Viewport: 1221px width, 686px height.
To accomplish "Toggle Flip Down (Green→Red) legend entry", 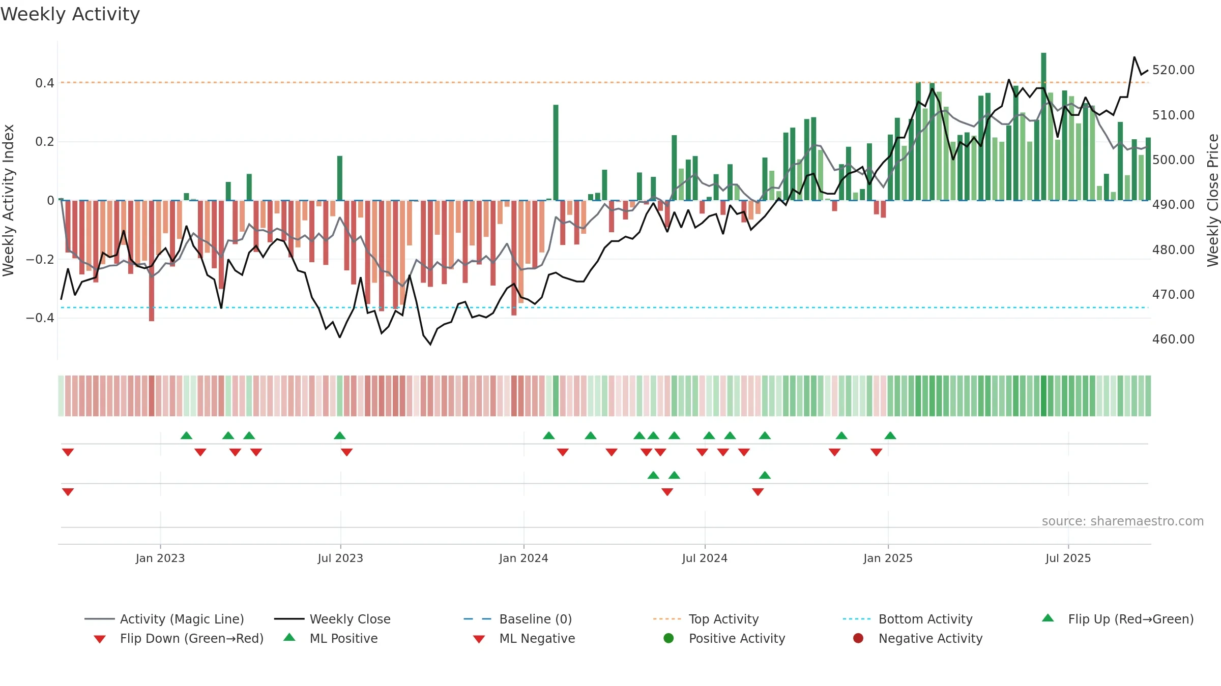I will [x=179, y=638].
